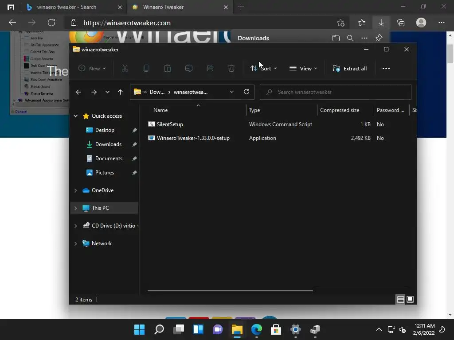
Task: Pin the Edge Downloads panel
Action: [379, 38]
